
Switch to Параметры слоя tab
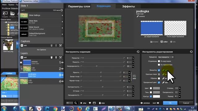point(79,6)
